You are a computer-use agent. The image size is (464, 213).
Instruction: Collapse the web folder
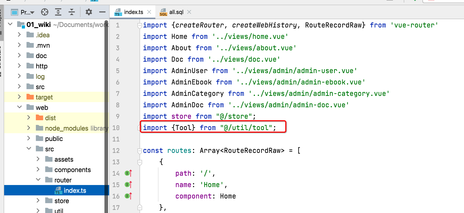19,107
